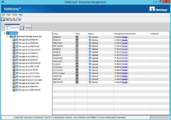Select Storage Array E5424 FC in tree

point(28,60)
